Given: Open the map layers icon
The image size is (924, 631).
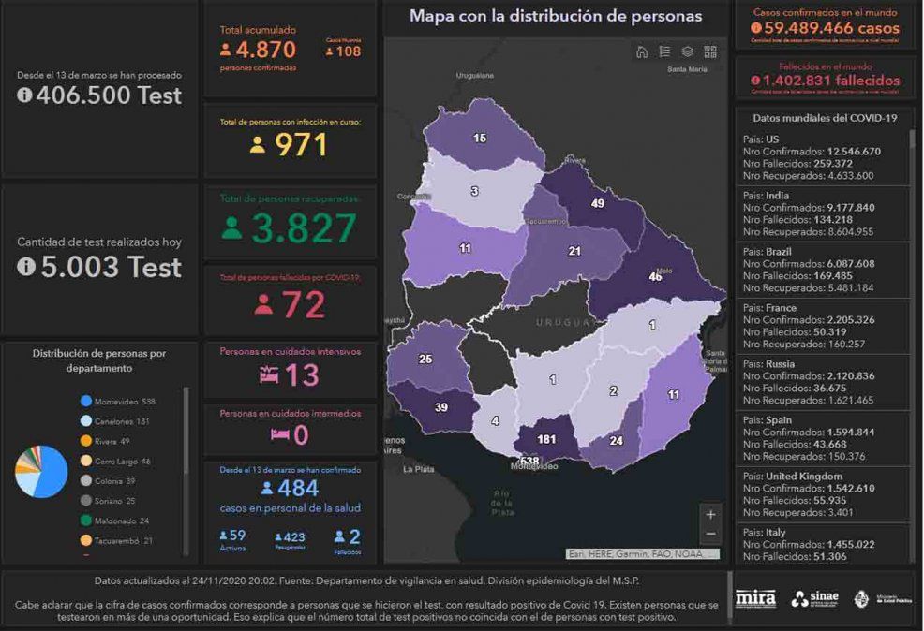Looking at the screenshot, I should point(687,52).
